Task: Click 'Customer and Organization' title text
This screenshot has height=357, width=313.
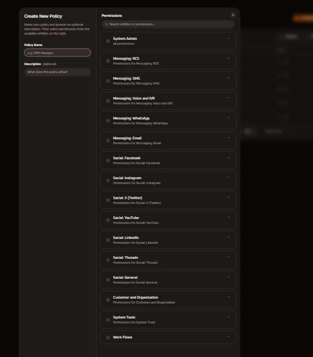Action: pyautogui.click(x=136, y=297)
